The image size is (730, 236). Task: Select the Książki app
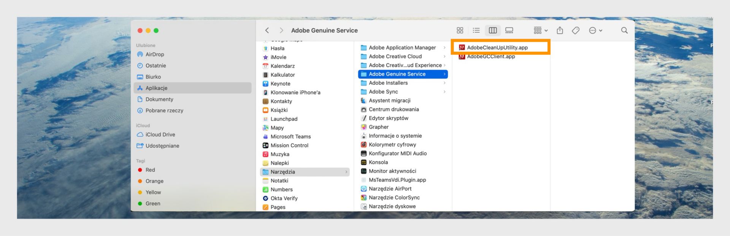click(x=305, y=110)
